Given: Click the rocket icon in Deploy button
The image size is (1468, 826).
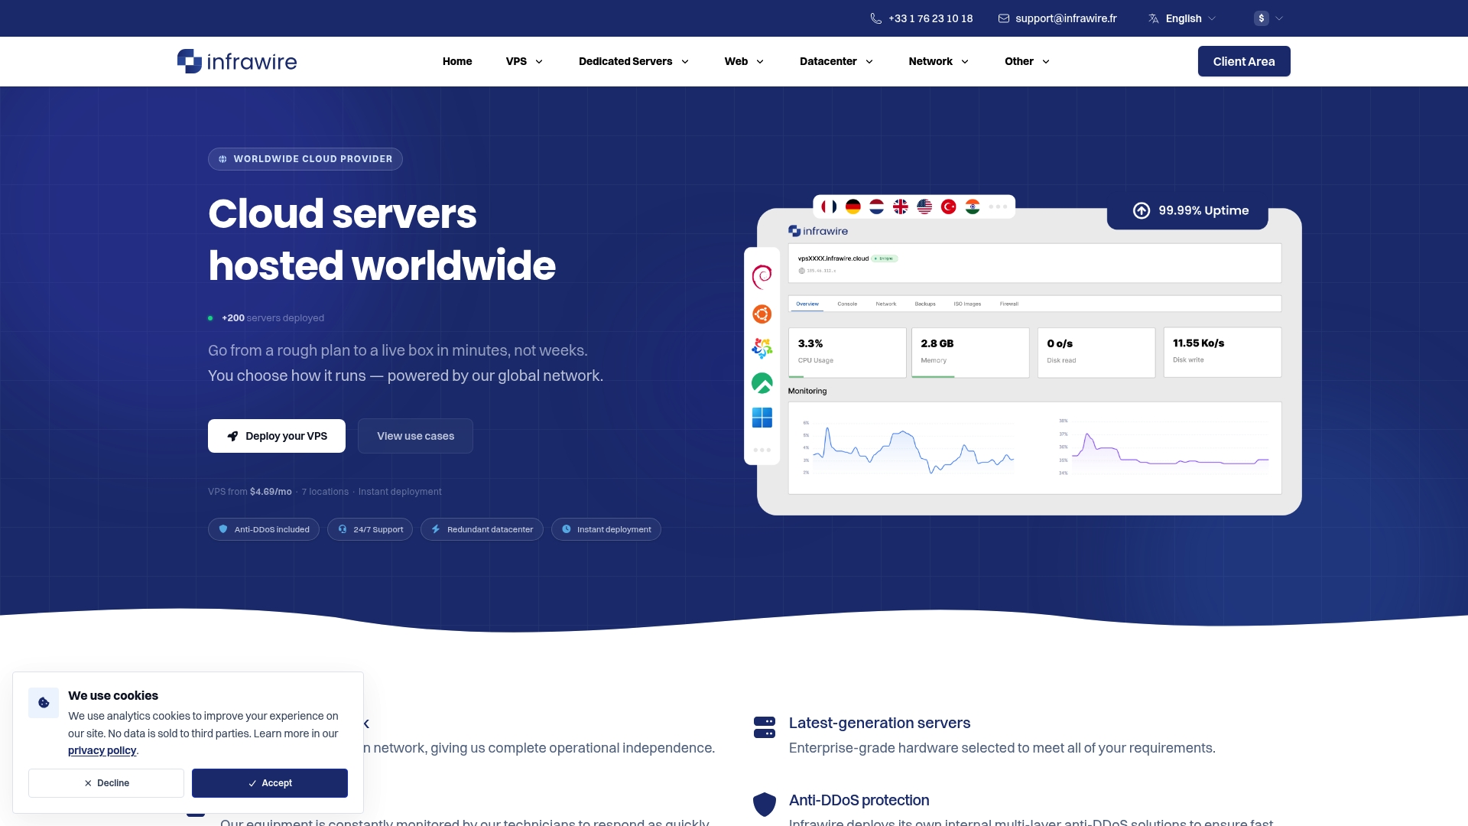Looking at the screenshot, I should (233, 436).
